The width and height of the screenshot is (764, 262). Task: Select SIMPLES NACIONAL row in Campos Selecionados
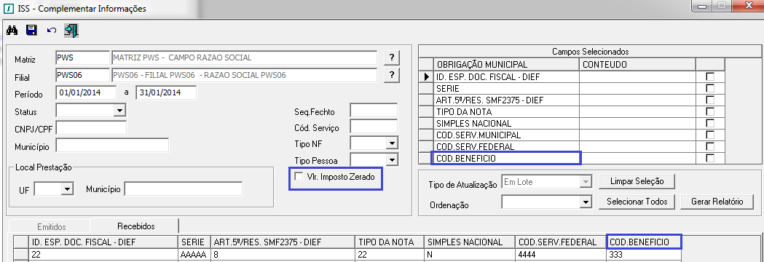[572, 123]
